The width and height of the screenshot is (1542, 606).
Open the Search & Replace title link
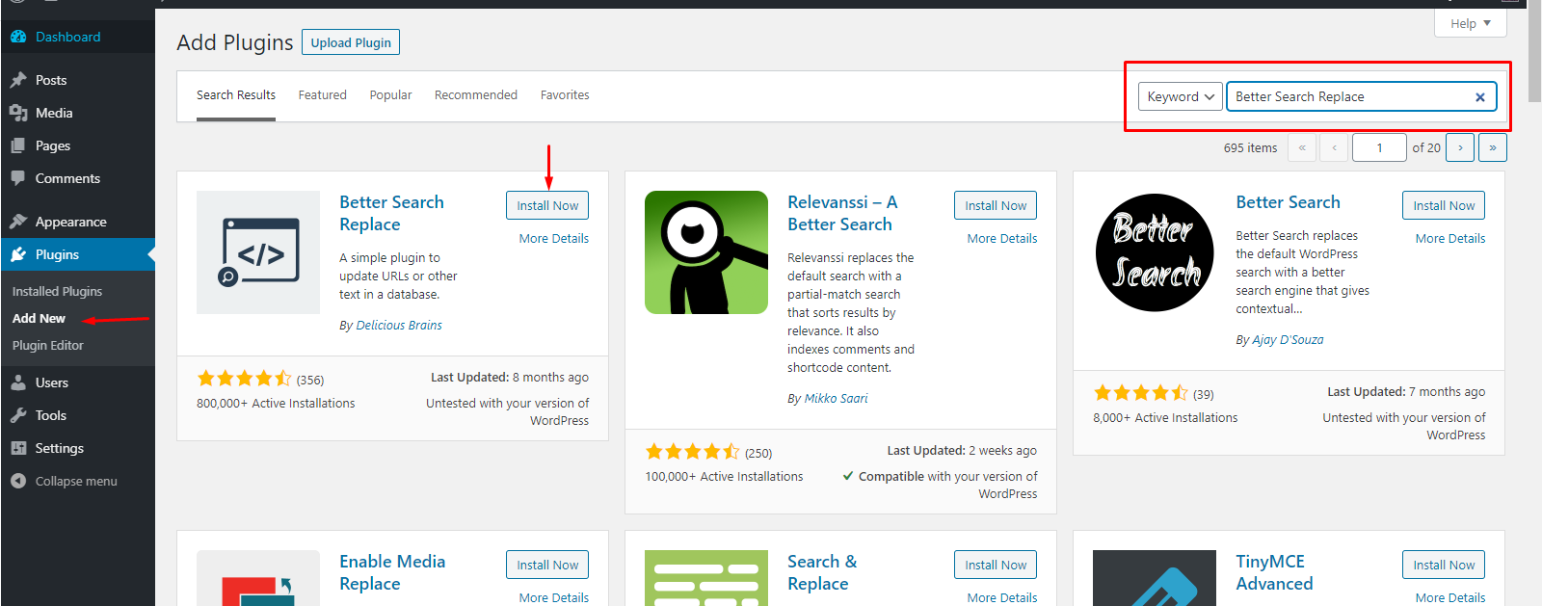pyautogui.click(x=822, y=572)
